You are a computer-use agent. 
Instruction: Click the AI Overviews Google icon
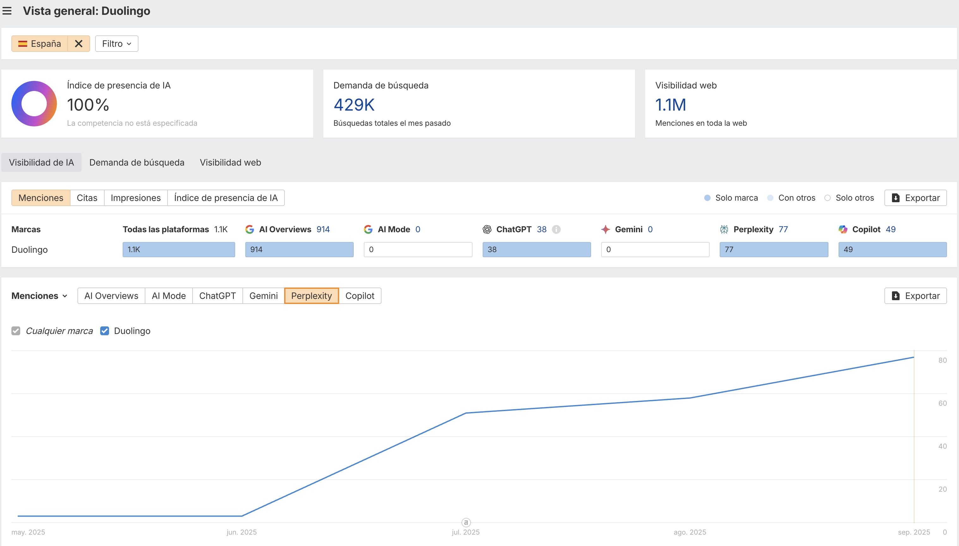pos(249,229)
